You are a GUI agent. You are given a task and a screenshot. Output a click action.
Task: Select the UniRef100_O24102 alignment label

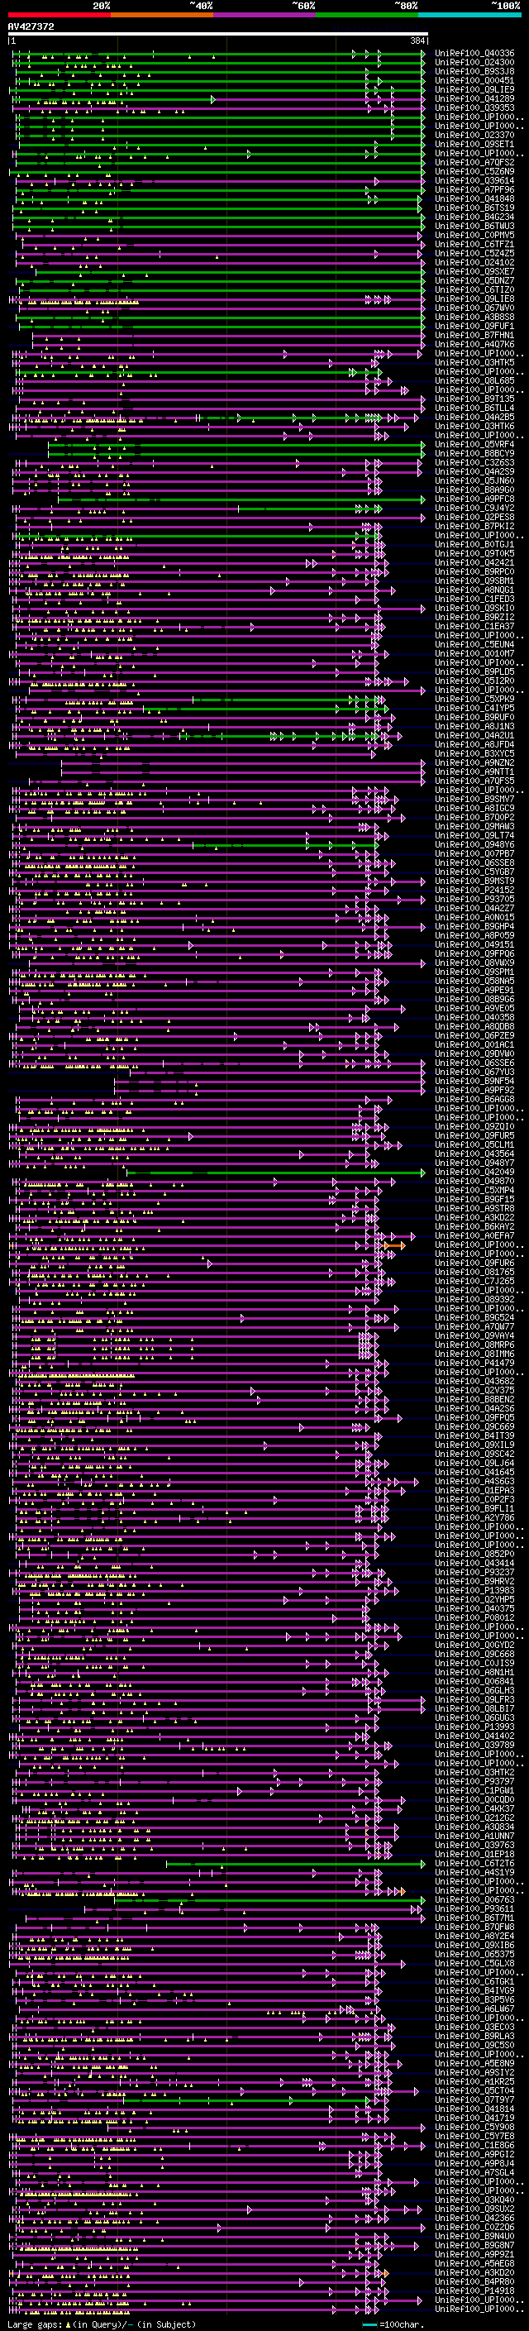pyautogui.click(x=474, y=263)
